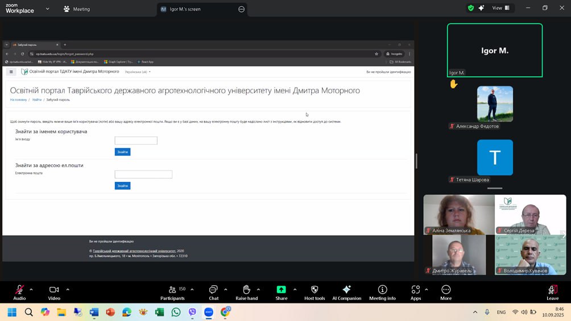Screen dimensions: 571x321
Task: Open Host tools shield icon
Action: 315,293
